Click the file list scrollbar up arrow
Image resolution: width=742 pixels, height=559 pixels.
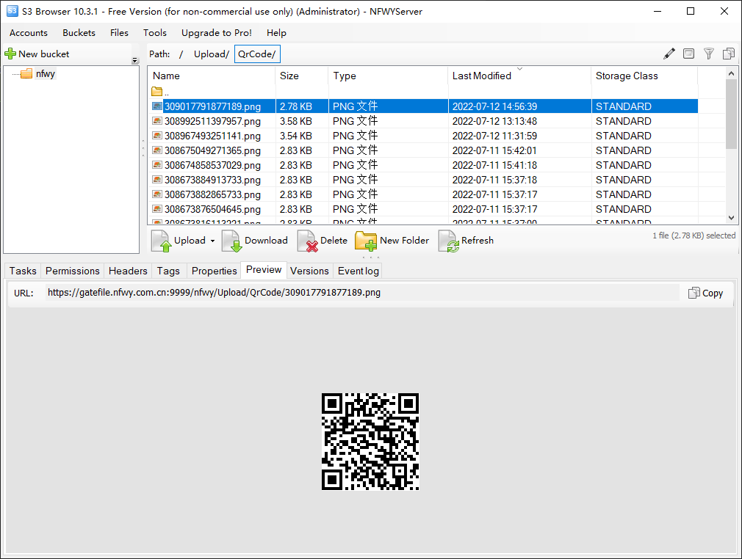pos(731,73)
